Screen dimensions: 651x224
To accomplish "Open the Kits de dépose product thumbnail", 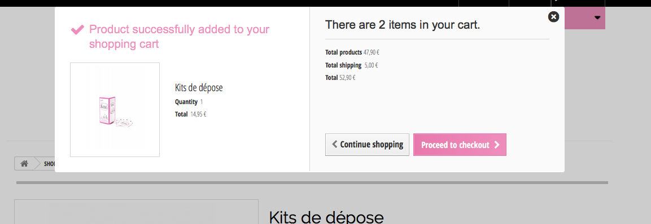I will (x=115, y=110).
